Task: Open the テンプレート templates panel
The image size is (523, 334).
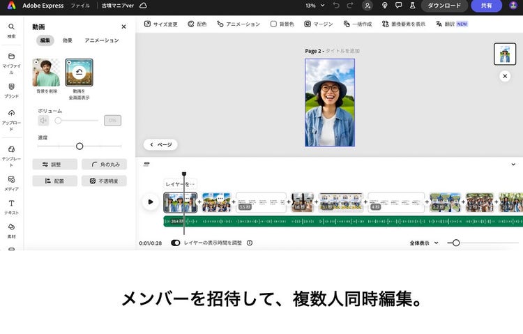Action: [x=11, y=153]
